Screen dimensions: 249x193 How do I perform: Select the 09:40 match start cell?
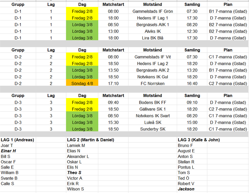click(x=113, y=102)
